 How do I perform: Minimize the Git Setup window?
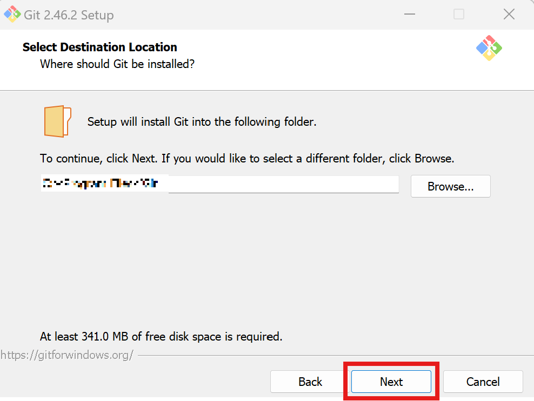[x=409, y=14]
